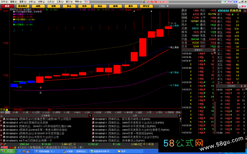The image size is (247, 154).
Task: Open the 分析 menu
Action: (32, 2)
